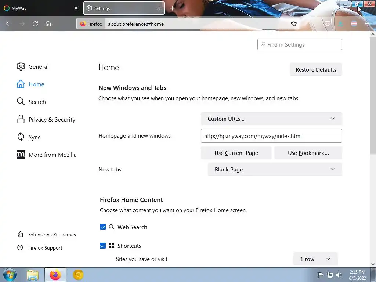Click the Firefox identity badge in the address bar
The image size is (376, 282).
[x=91, y=24]
